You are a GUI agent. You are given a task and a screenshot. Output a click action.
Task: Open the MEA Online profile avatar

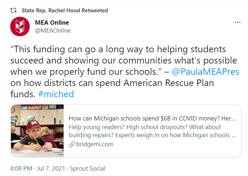(20, 26)
